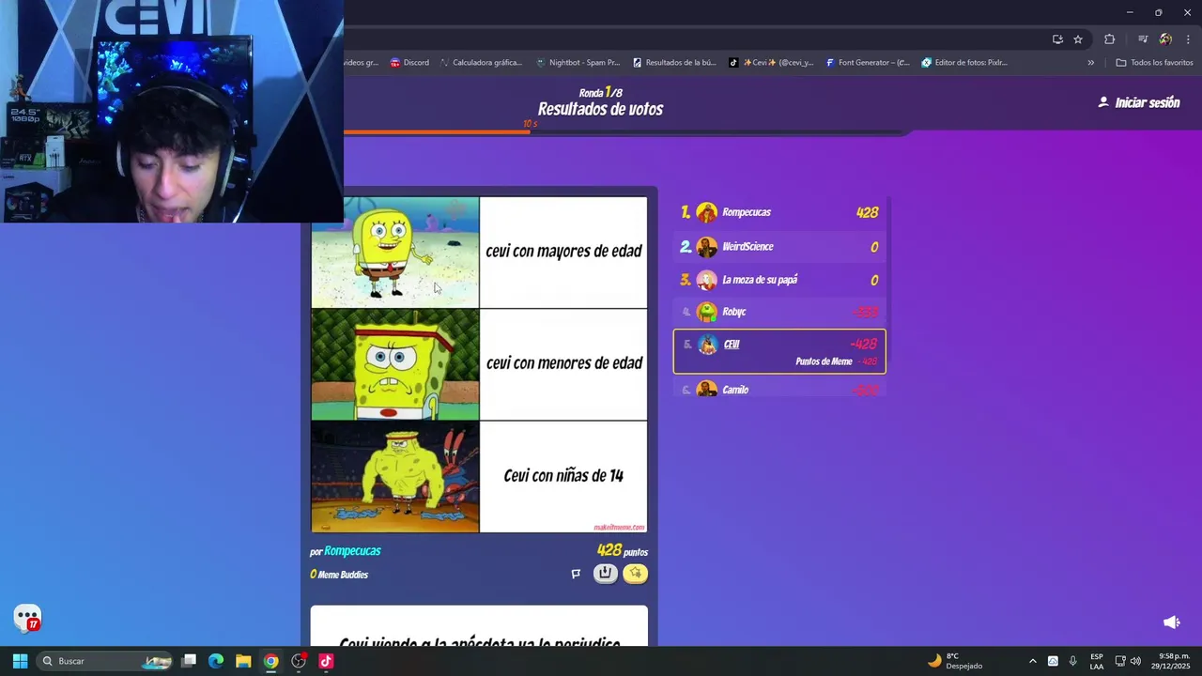Screen dimensions: 1202x676
Task: Click the Spongebob meme image thumbnail
Action: pyautogui.click(x=479, y=364)
